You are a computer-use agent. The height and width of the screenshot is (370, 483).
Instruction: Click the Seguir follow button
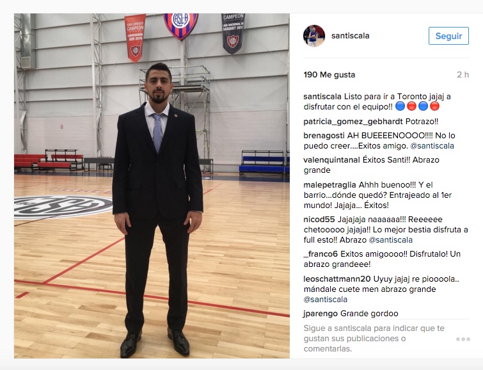point(448,36)
